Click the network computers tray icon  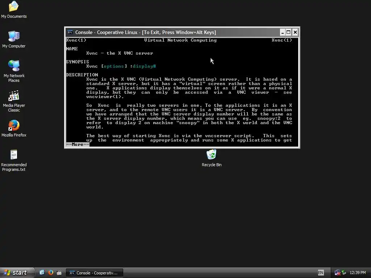pyautogui.click(x=337, y=273)
